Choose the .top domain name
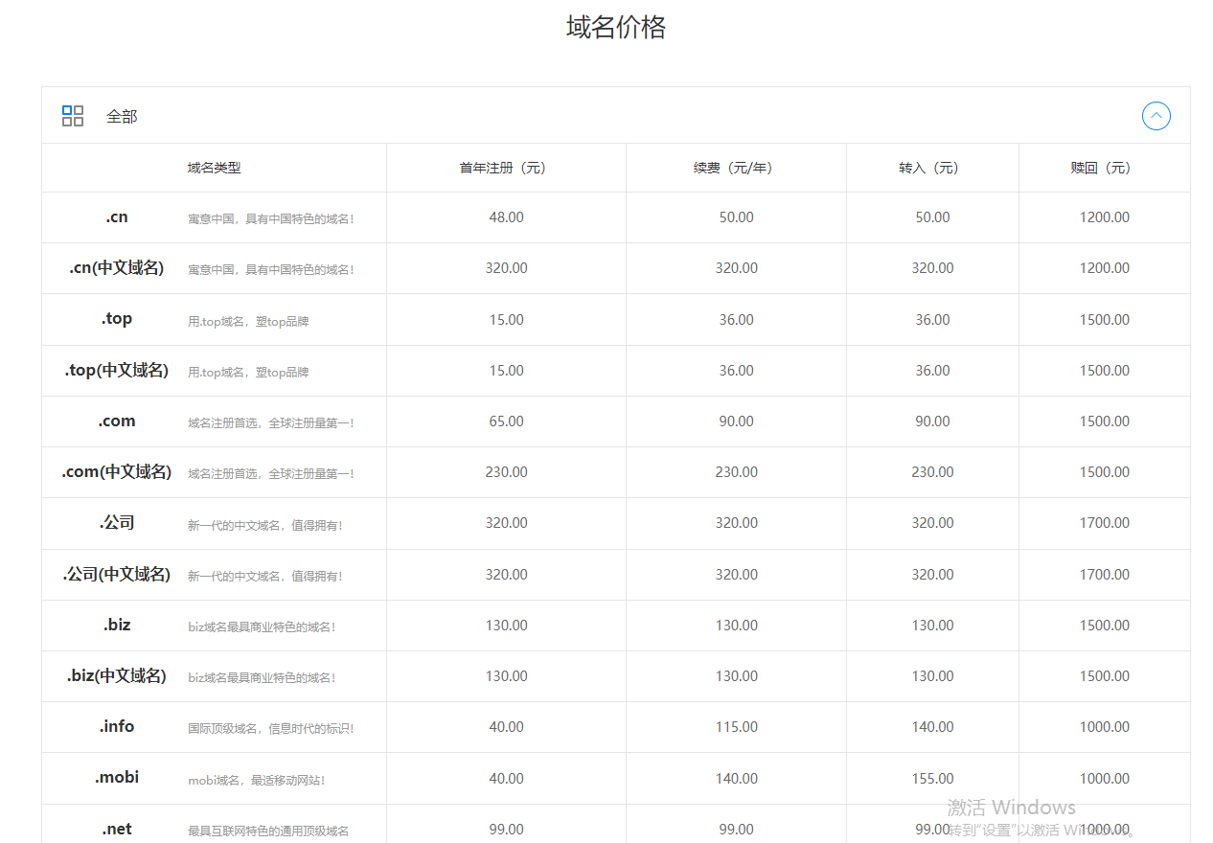 click(x=117, y=319)
